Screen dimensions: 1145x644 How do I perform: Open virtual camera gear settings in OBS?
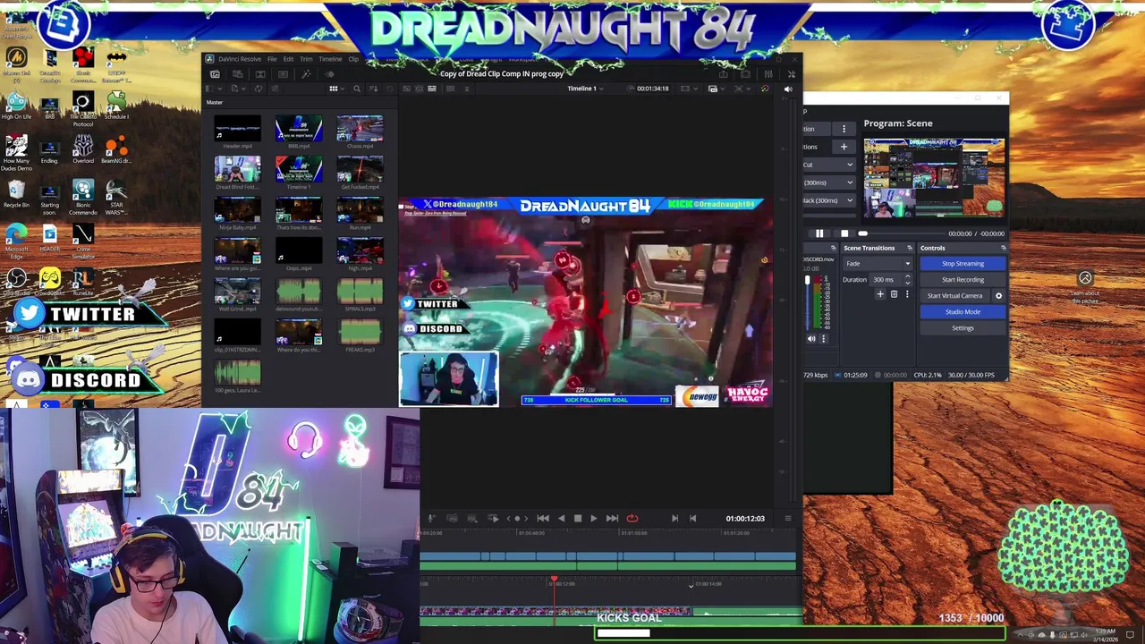coord(998,295)
